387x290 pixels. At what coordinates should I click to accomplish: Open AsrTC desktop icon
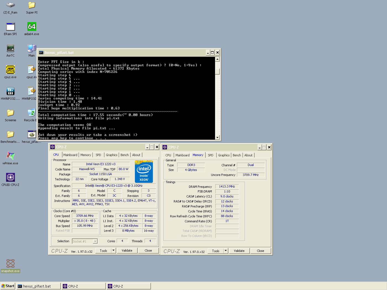(10, 48)
